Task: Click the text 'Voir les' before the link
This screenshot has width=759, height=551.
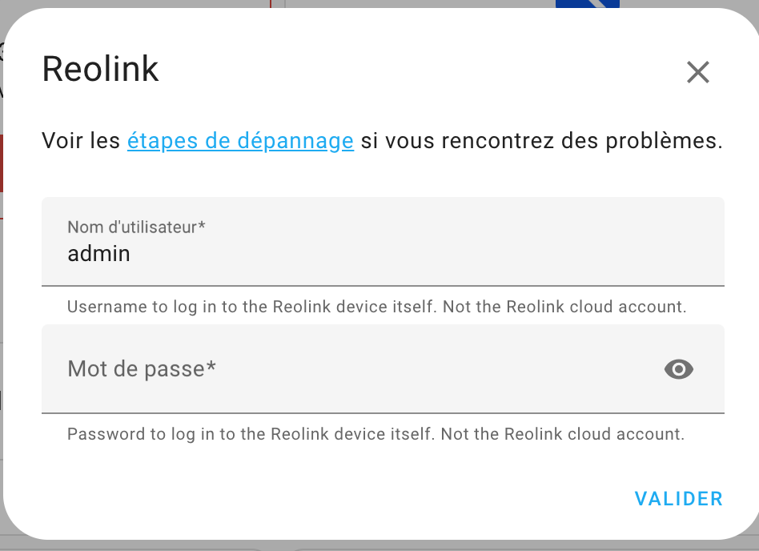Action: point(81,141)
